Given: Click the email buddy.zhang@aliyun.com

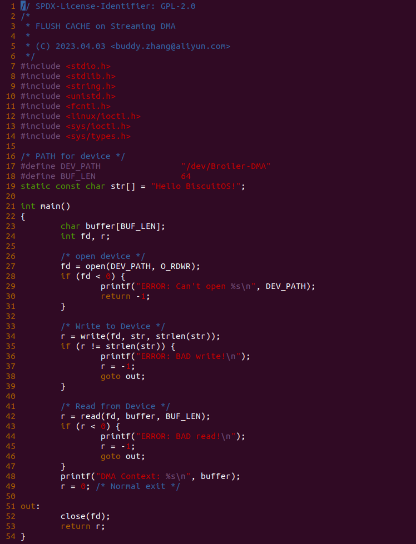Looking at the screenshot, I should point(171,46).
